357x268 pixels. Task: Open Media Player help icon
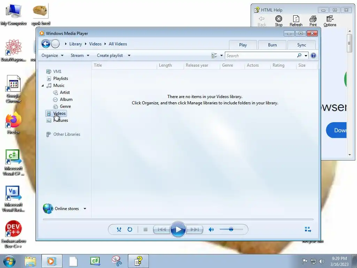pyautogui.click(x=313, y=55)
